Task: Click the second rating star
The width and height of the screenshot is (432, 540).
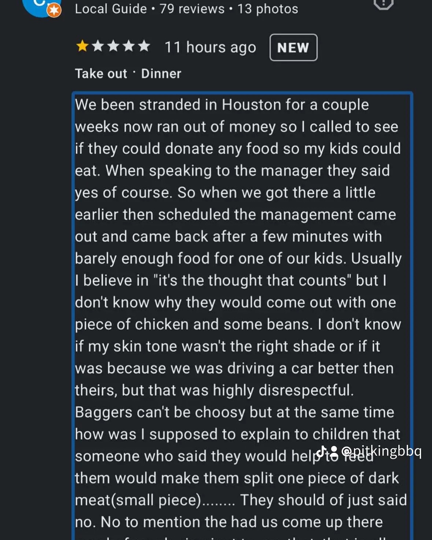Action: pyautogui.click(x=98, y=47)
